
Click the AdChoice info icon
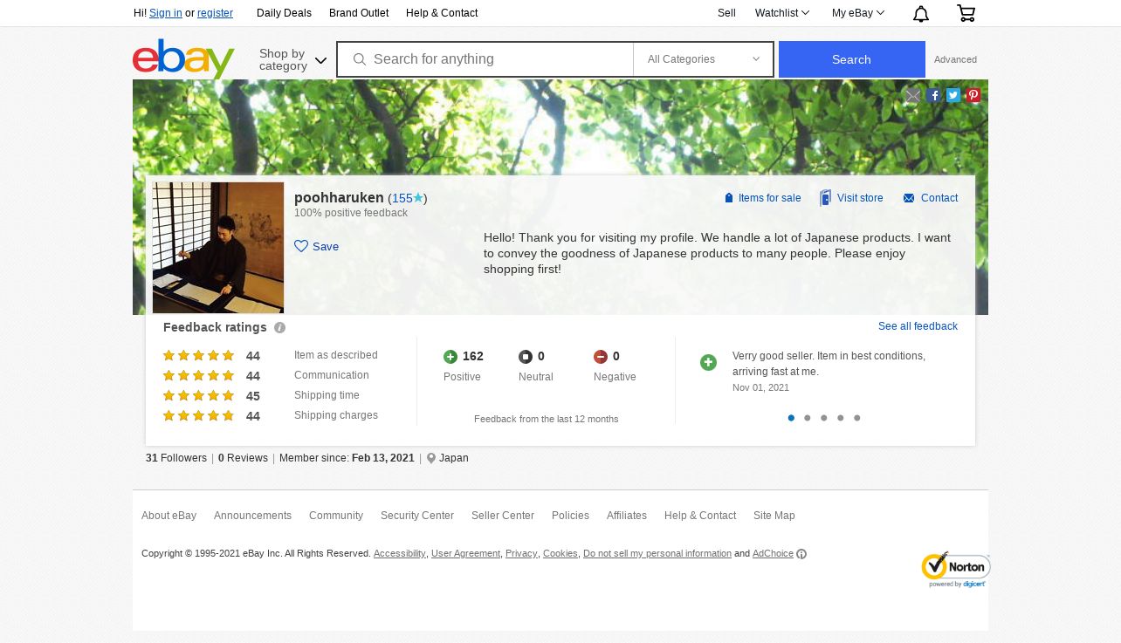click(801, 554)
